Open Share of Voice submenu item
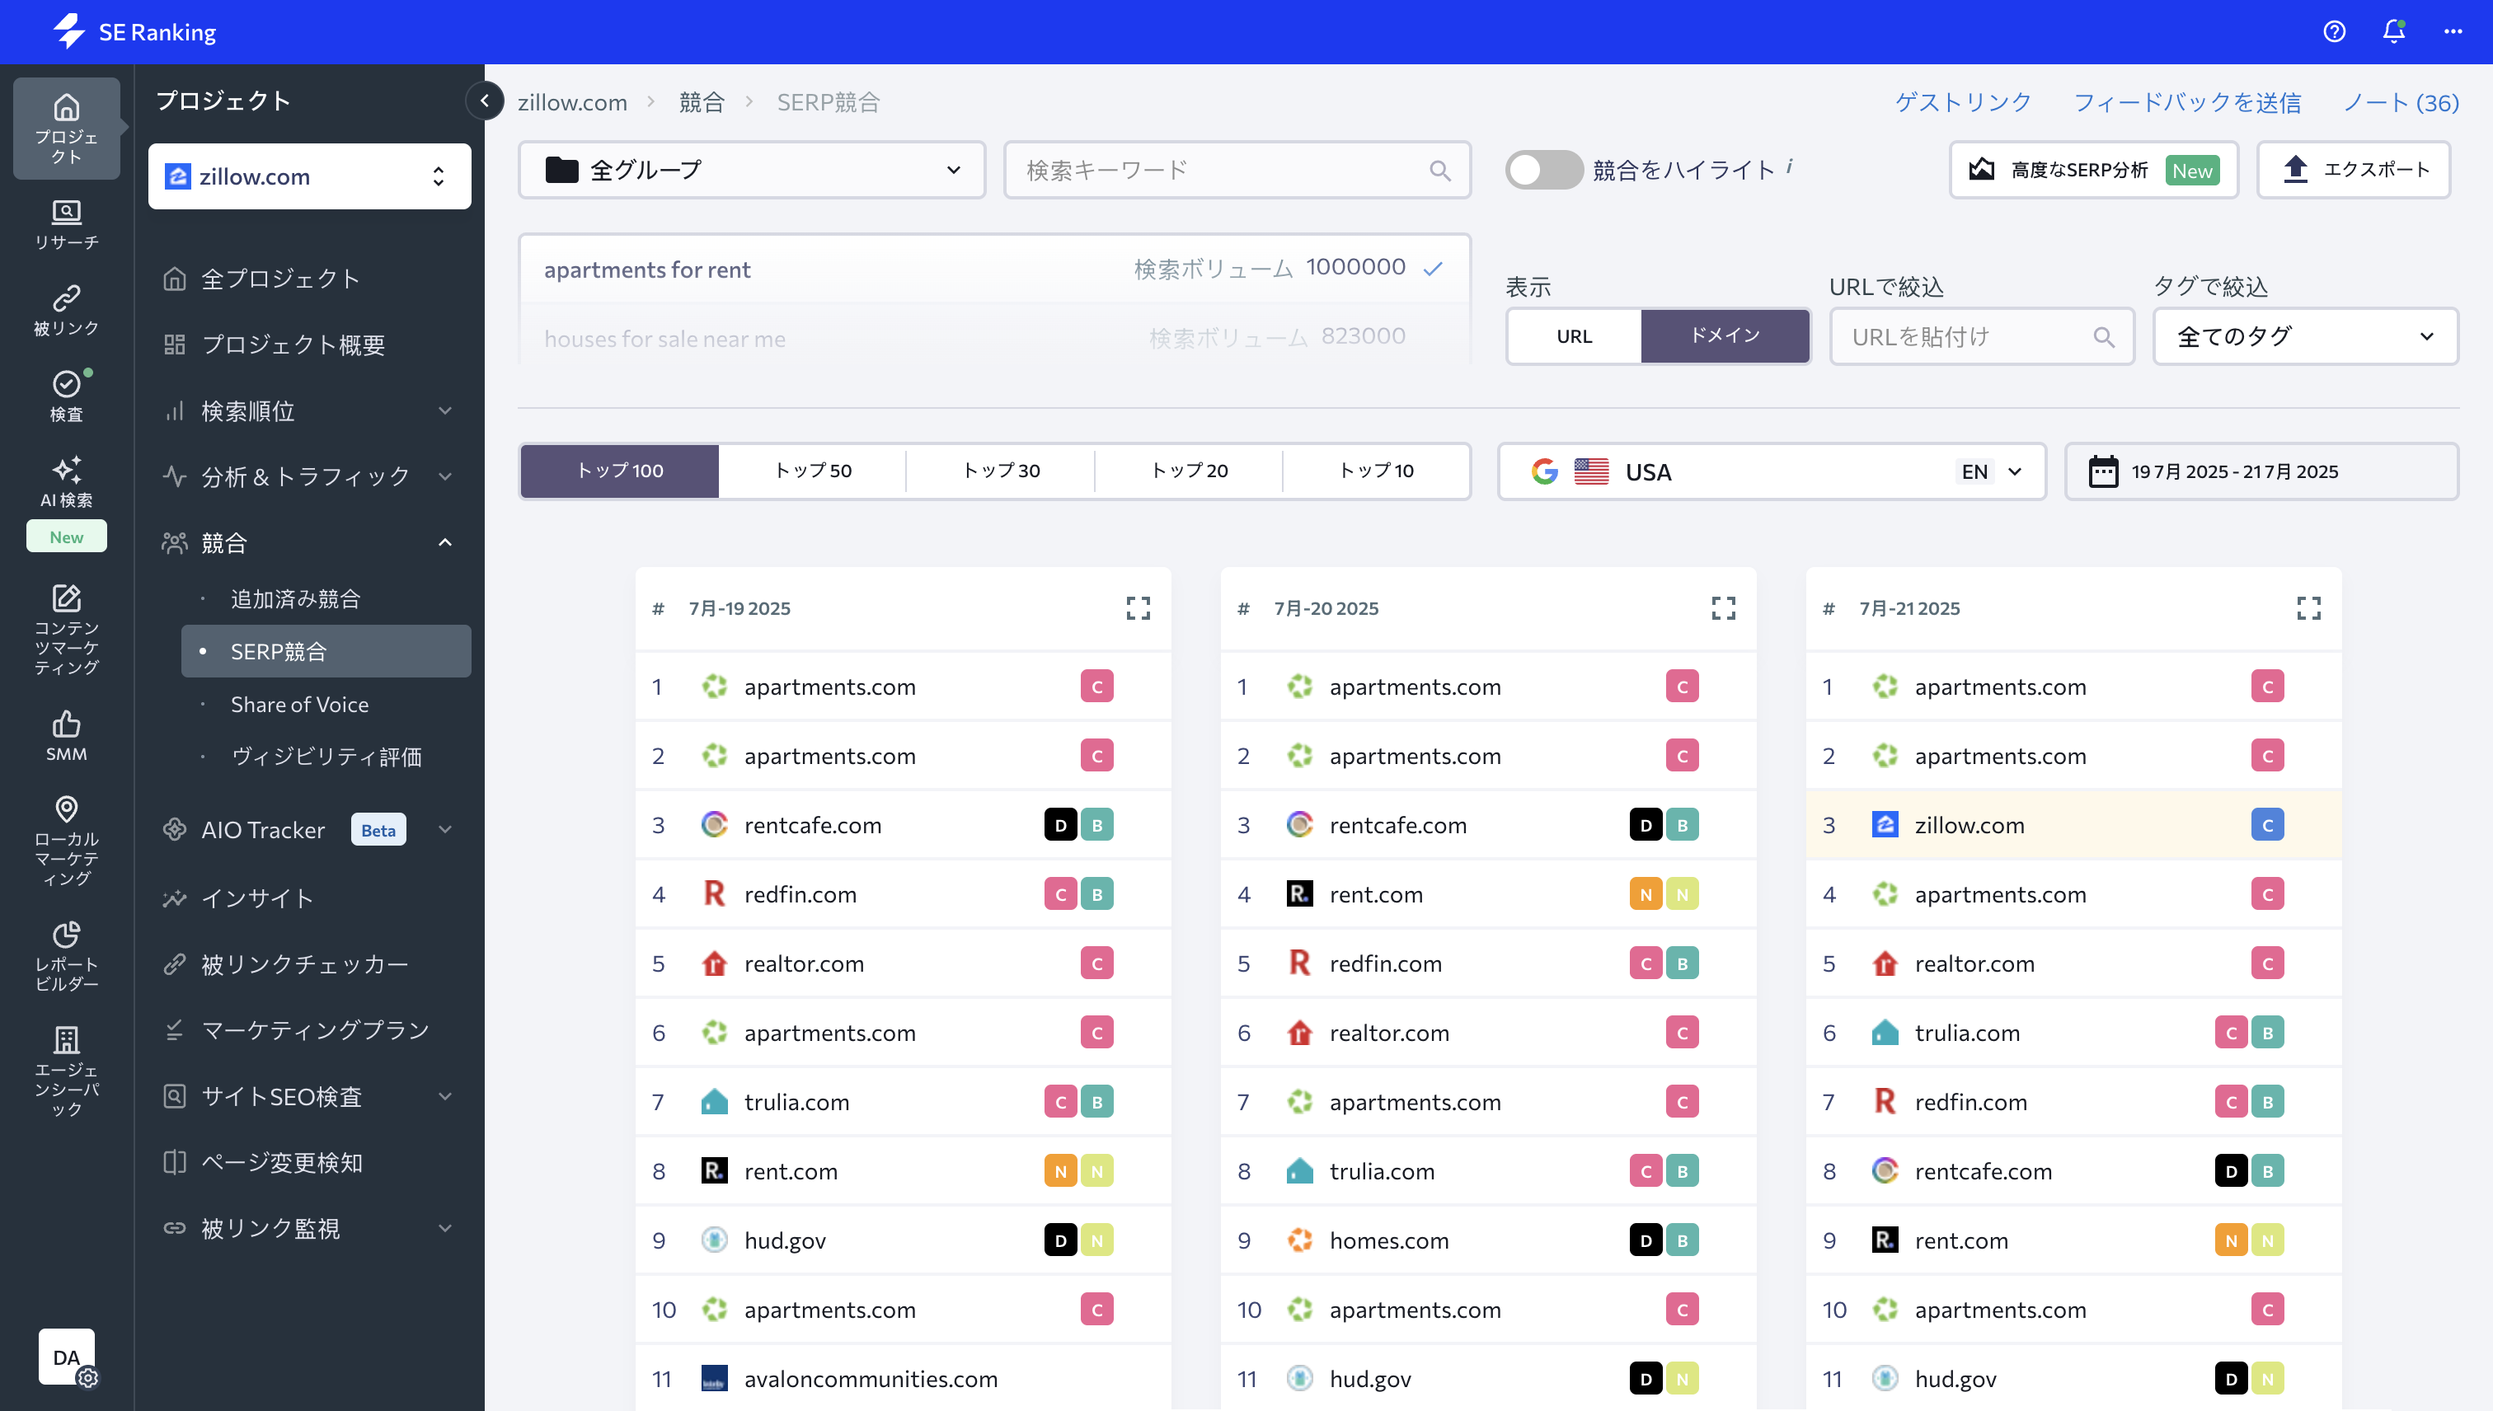Viewport: 2493px width, 1411px height. [x=299, y=705]
